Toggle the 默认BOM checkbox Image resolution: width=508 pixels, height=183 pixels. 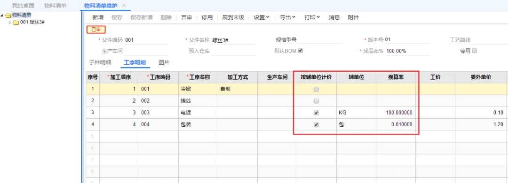pos(300,51)
